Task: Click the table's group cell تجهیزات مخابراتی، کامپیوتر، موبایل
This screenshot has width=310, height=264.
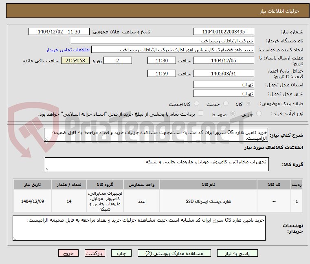Action: point(105,201)
